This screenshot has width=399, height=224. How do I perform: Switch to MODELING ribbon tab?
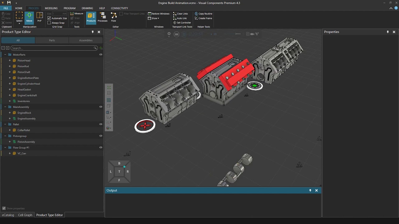point(51,8)
